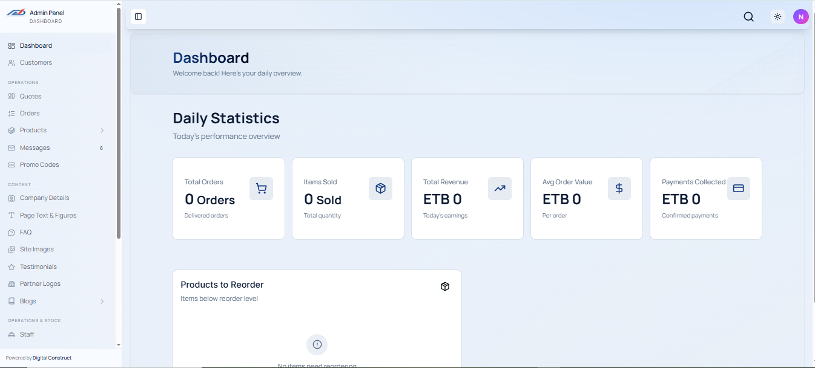This screenshot has height=368, width=815.
Task: Click the 'Today's earnings' label
Action: tap(445, 216)
